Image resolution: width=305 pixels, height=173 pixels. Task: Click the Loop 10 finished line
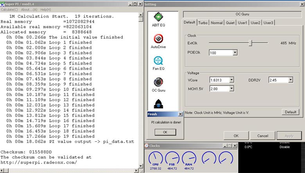coord(50,89)
